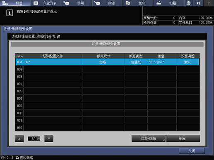The width and height of the screenshot is (214, 160).
Task: Click the clock icon in status bar
Action: click(x=2, y=158)
